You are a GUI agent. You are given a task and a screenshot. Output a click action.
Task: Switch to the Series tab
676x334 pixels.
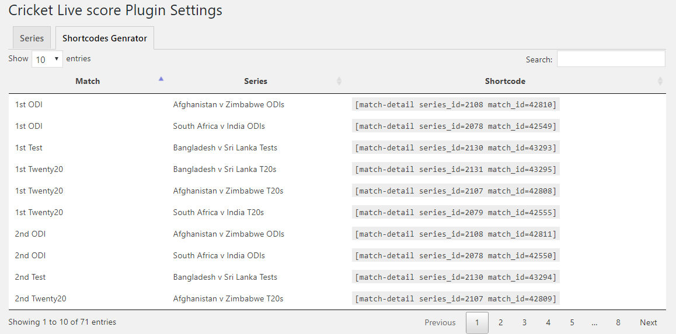coord(32,38)
